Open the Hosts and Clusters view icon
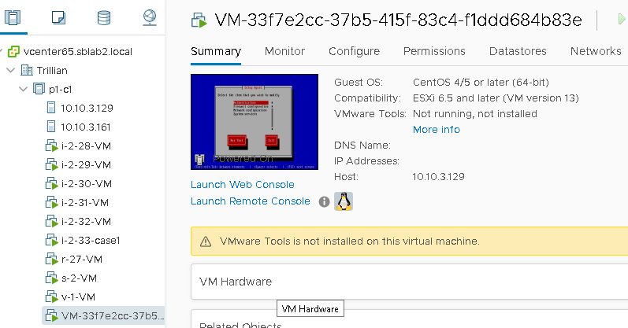This screenshot has width=628, height=328. click(x=13, y=17)
